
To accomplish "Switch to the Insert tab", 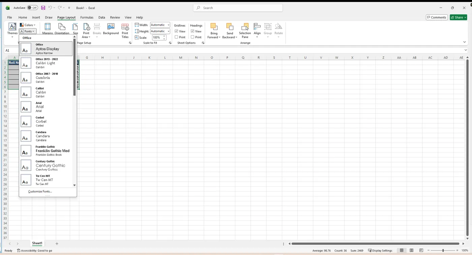I will point(36,17).
